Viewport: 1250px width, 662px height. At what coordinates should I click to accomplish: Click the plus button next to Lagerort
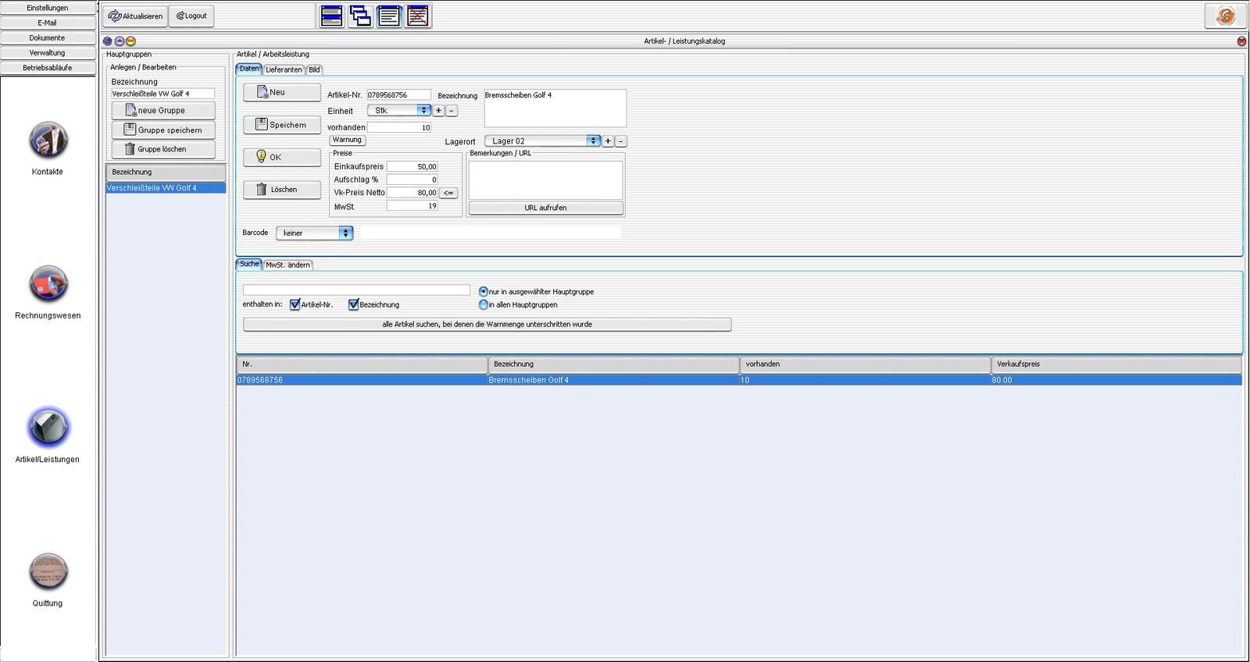click(608, 141)
